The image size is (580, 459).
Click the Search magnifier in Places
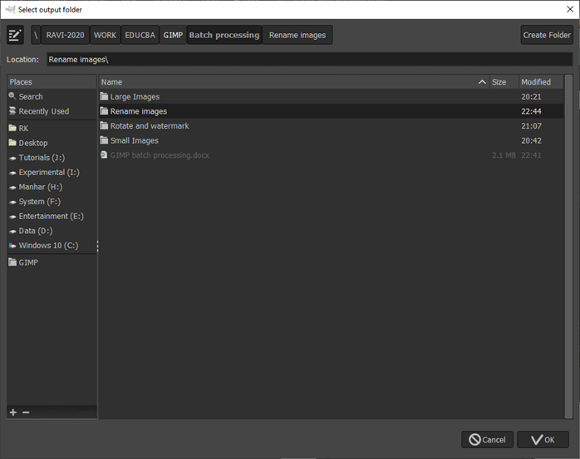click(12, 96)
